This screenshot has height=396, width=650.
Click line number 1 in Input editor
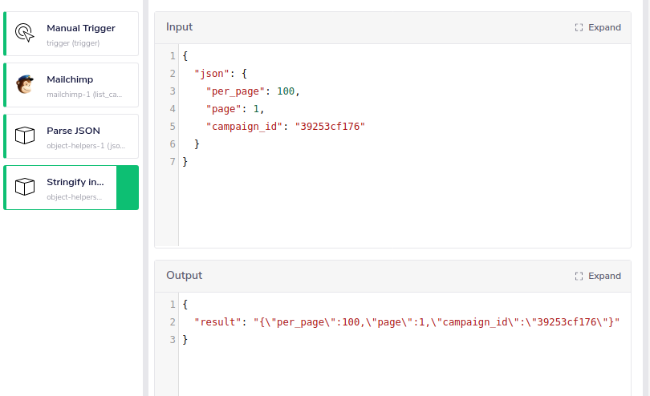(172, 56)
